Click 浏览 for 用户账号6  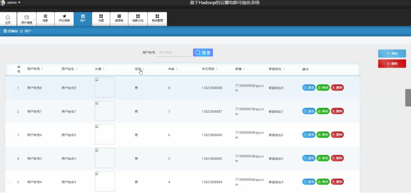click(x=309, y=135)
